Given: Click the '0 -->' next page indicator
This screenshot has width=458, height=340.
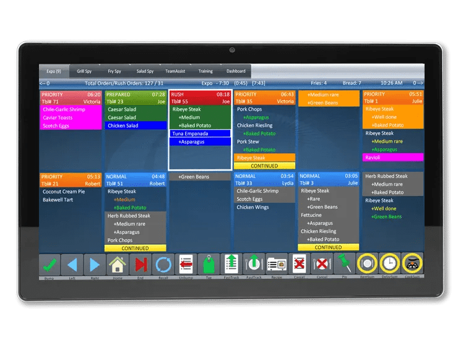Looking at the screenshot, I should (418, 83).
